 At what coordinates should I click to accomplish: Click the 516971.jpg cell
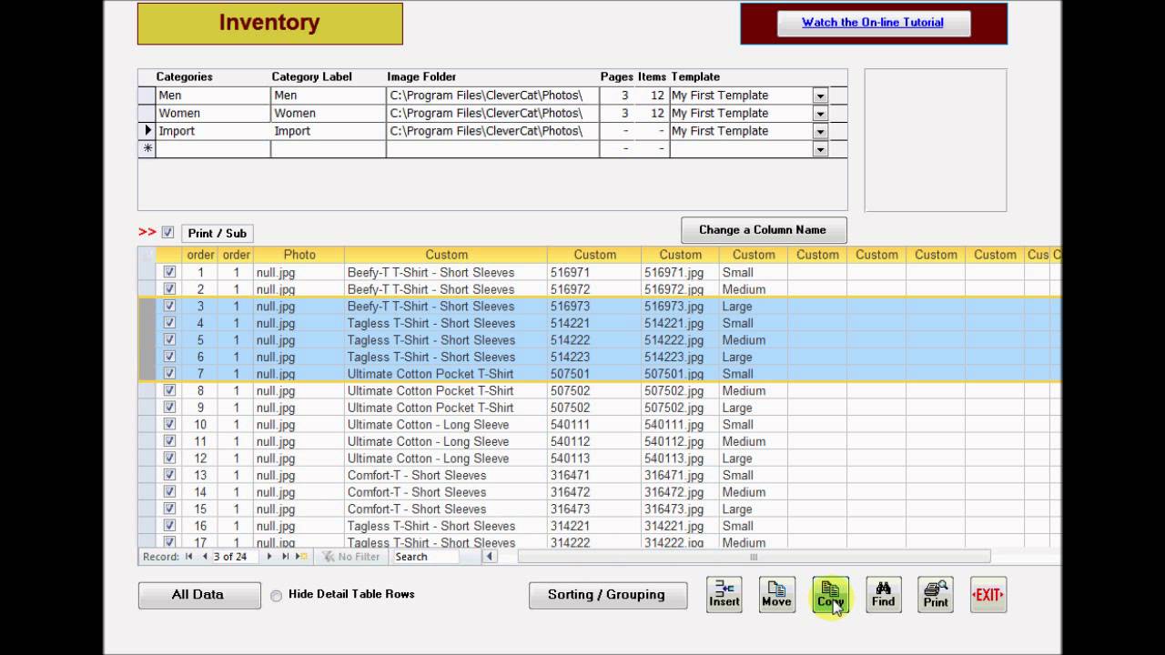679,272
